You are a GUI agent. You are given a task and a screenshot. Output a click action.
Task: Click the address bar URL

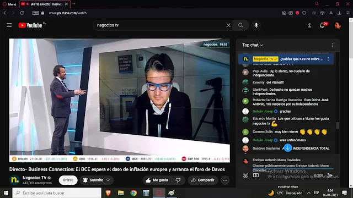(x=68, y=13)
